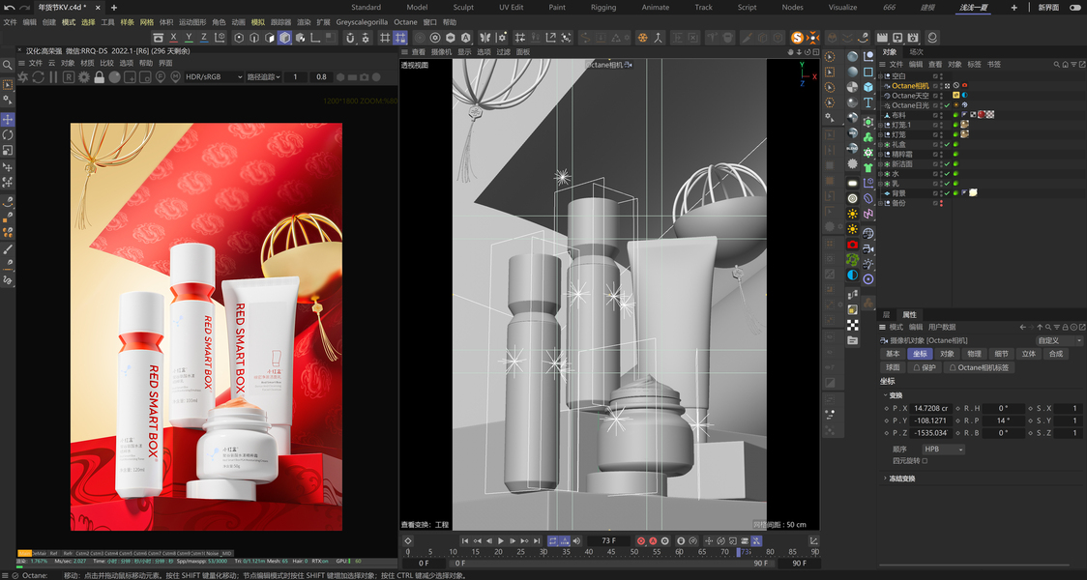This screenshot has height=580, width=1087.
Task: Toggle the green checkmark for 水 object
Action: pyautogui.click(x=947, y=174)
